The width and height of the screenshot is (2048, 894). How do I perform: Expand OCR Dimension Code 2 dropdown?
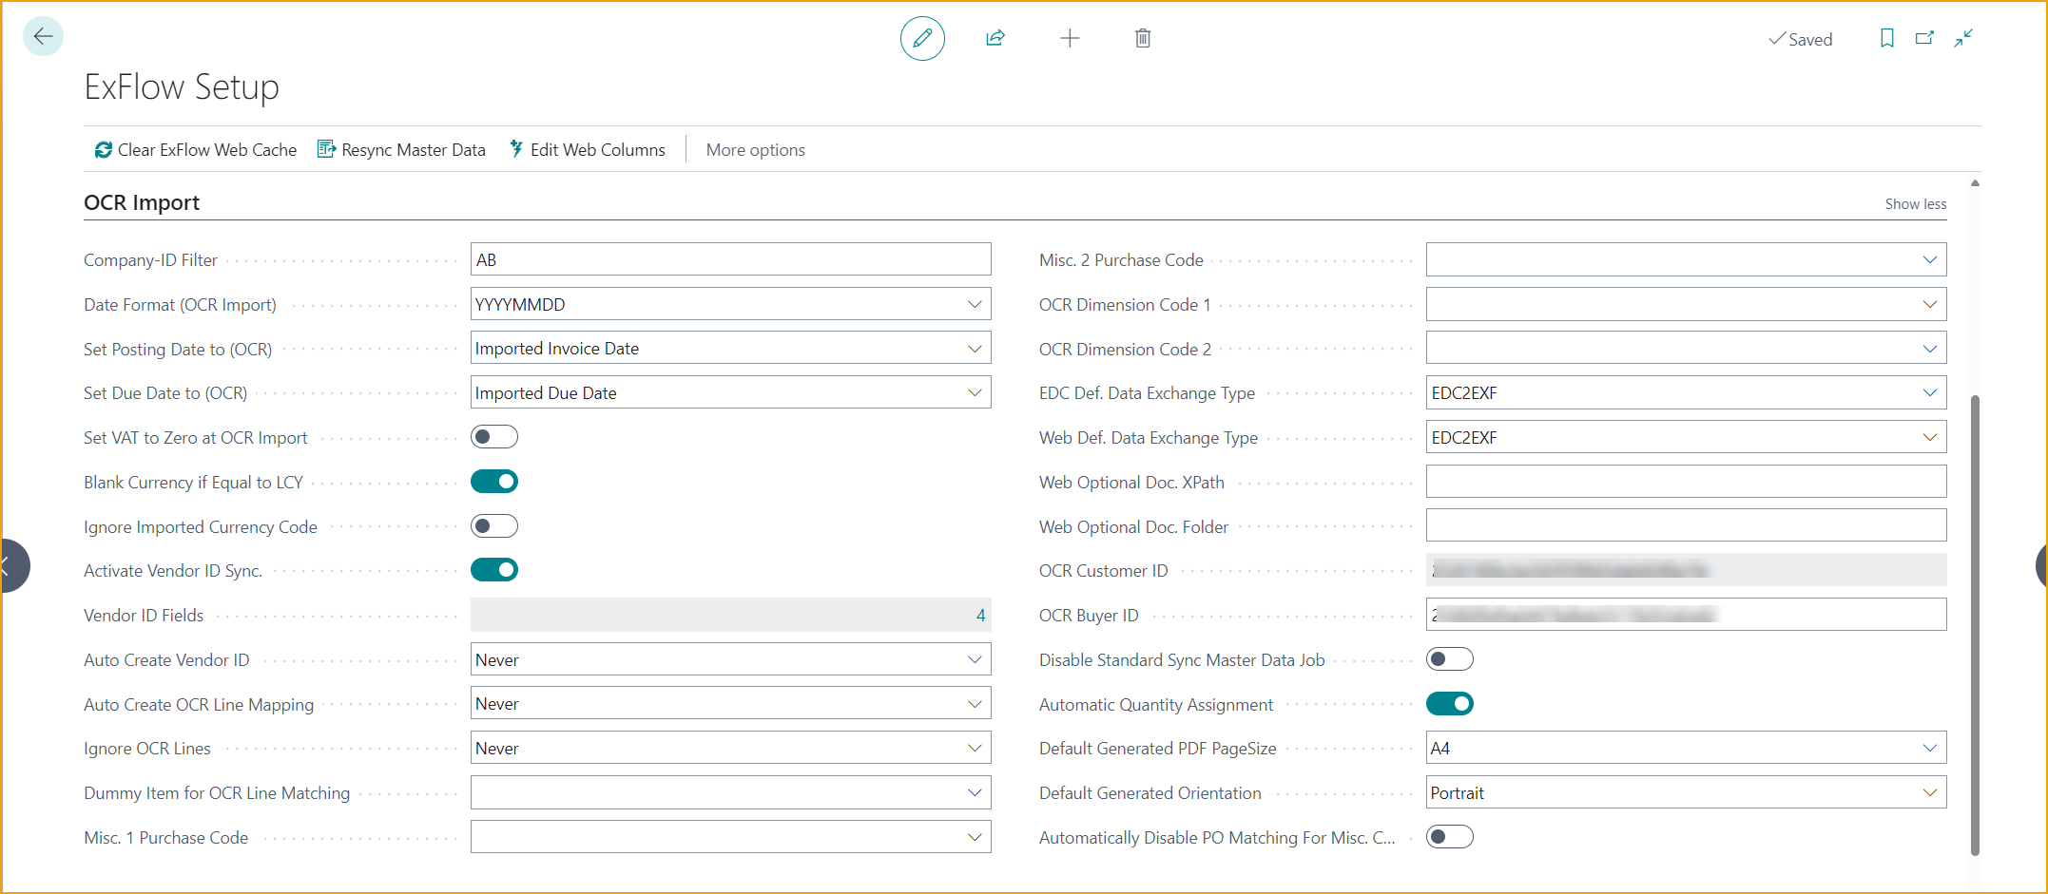point(1930,349)
